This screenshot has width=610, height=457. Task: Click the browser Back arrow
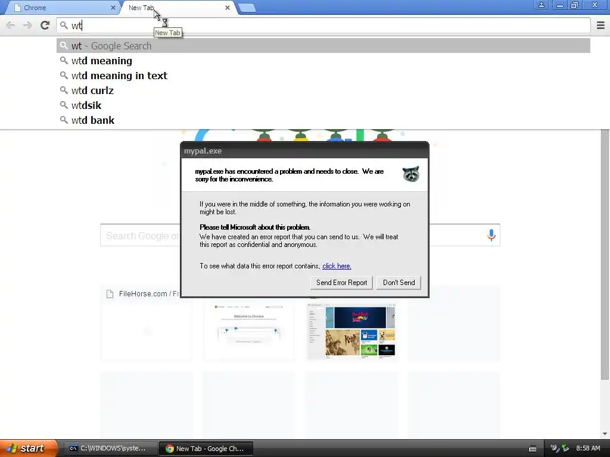pyautogui.click(x=11, y=25)
